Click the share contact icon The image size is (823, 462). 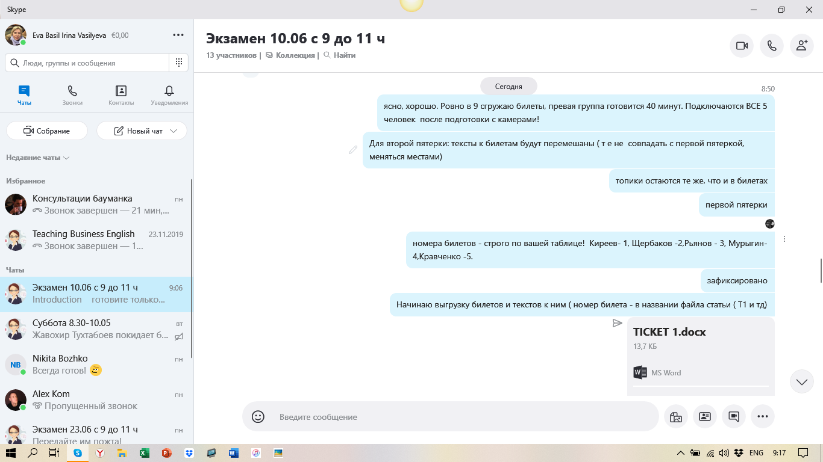pos(704,416)
